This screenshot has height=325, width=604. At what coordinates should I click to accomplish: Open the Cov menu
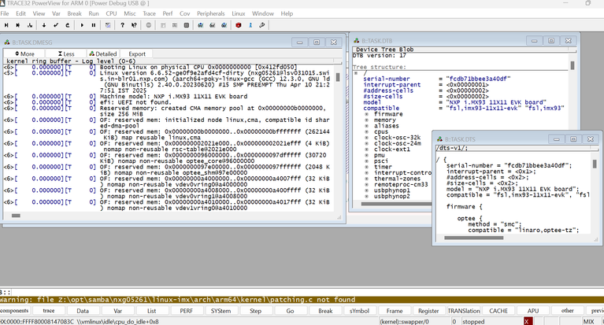pos(184,13)
